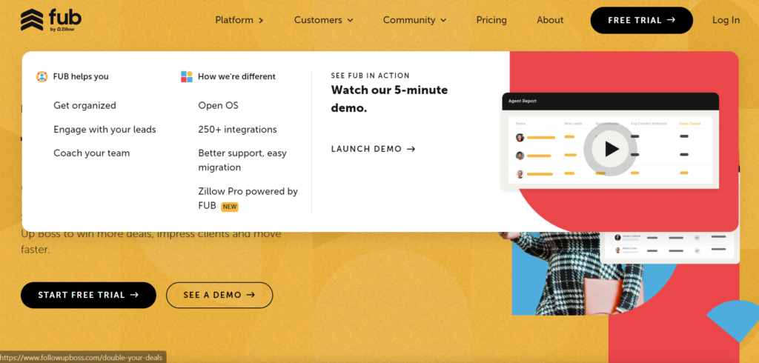The height and width of the screenshot is (363, 759).
Task: Click the FUB helps you heading
Action: (81, 76)
